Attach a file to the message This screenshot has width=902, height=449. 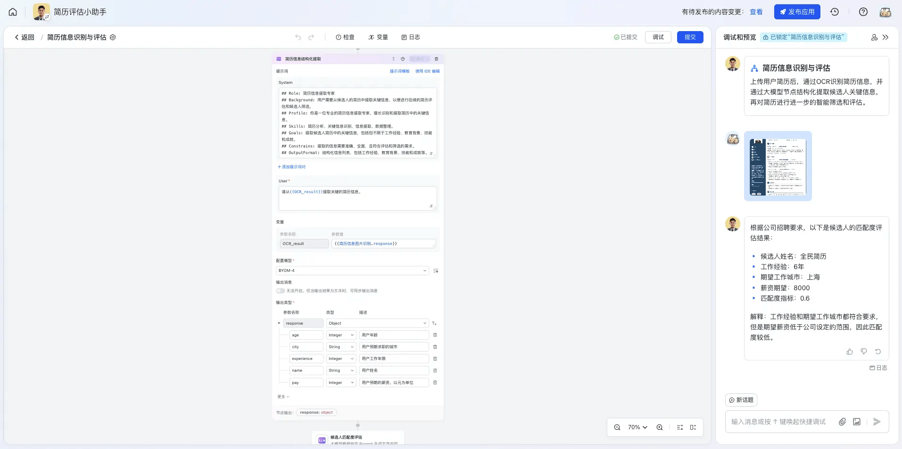pyautogui.click(x=842, y=422)
